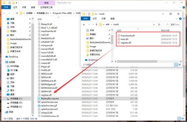The width and height of the screenshot is (187, 122).
Task: Click the back arrow in crack window
Action: pos(84,25)
